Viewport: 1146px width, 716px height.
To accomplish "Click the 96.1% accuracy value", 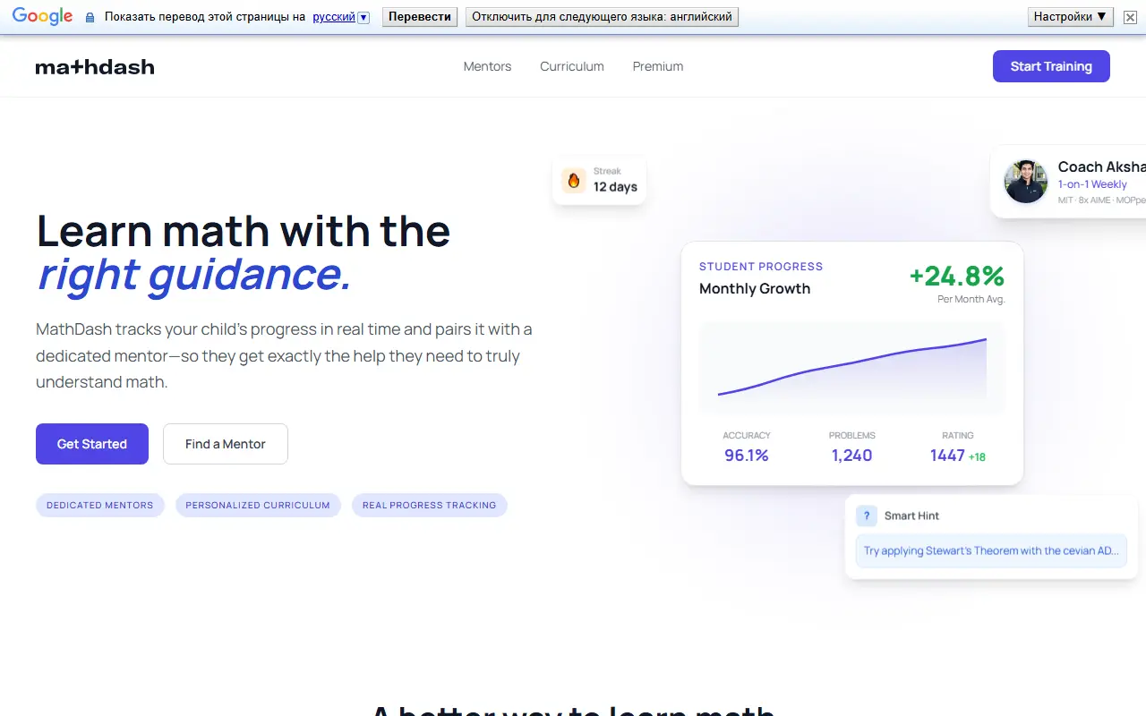I will 747,456.
